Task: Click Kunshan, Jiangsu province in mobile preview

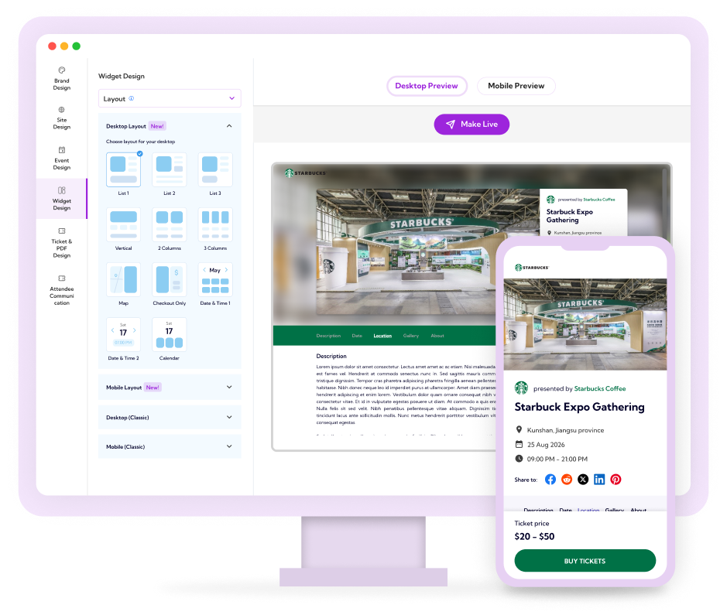Action: coord(566,430)
